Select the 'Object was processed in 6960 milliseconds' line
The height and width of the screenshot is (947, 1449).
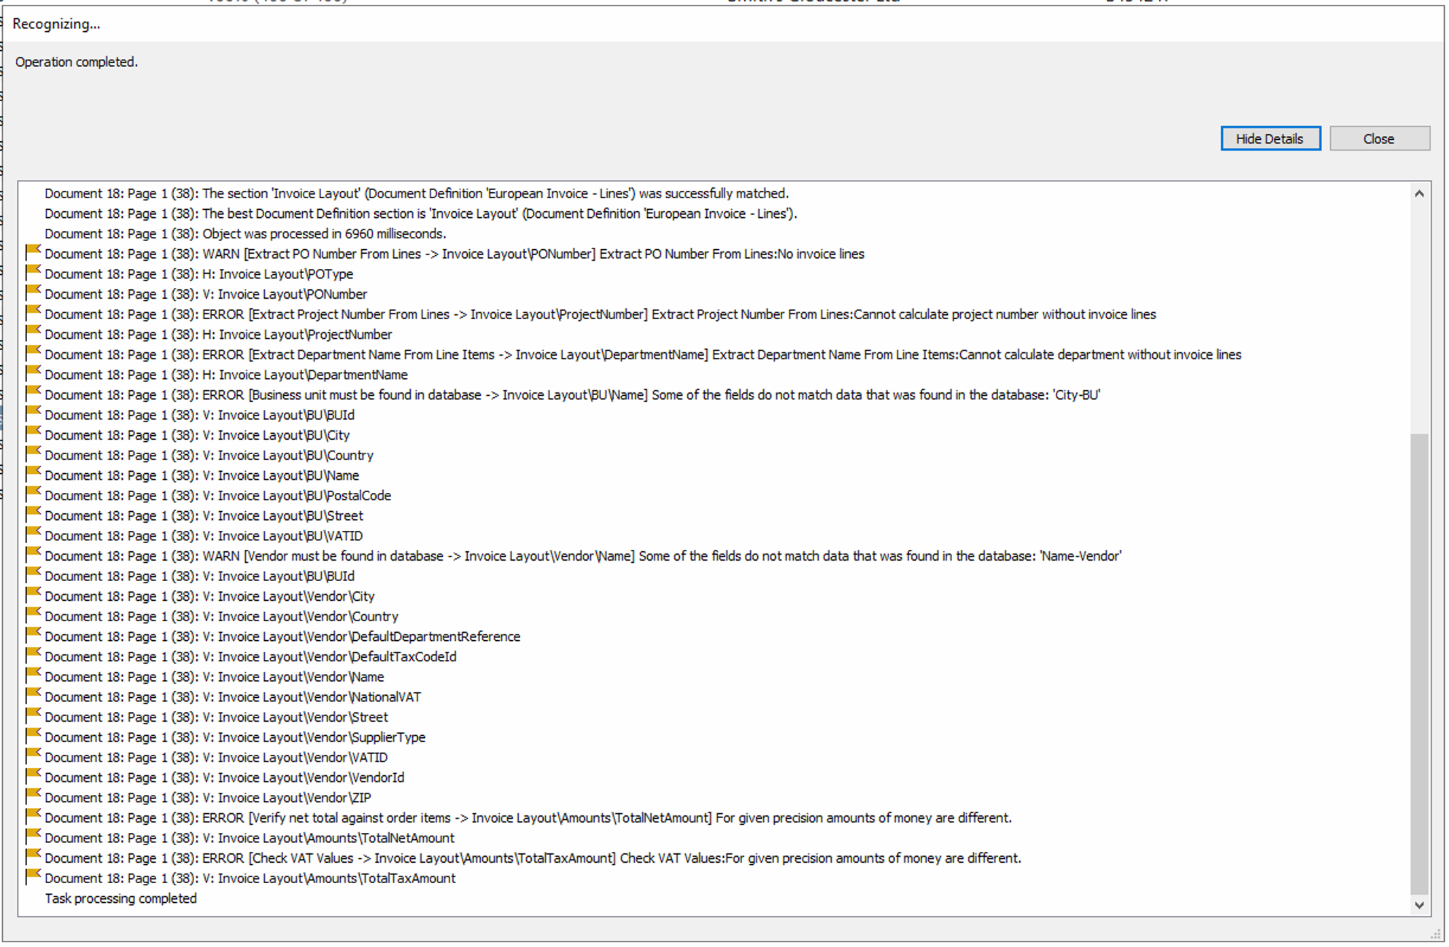(x=245, y=234)
